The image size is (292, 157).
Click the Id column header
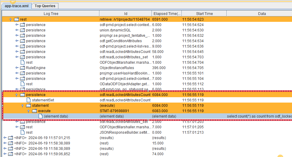[x=126, y=13]
